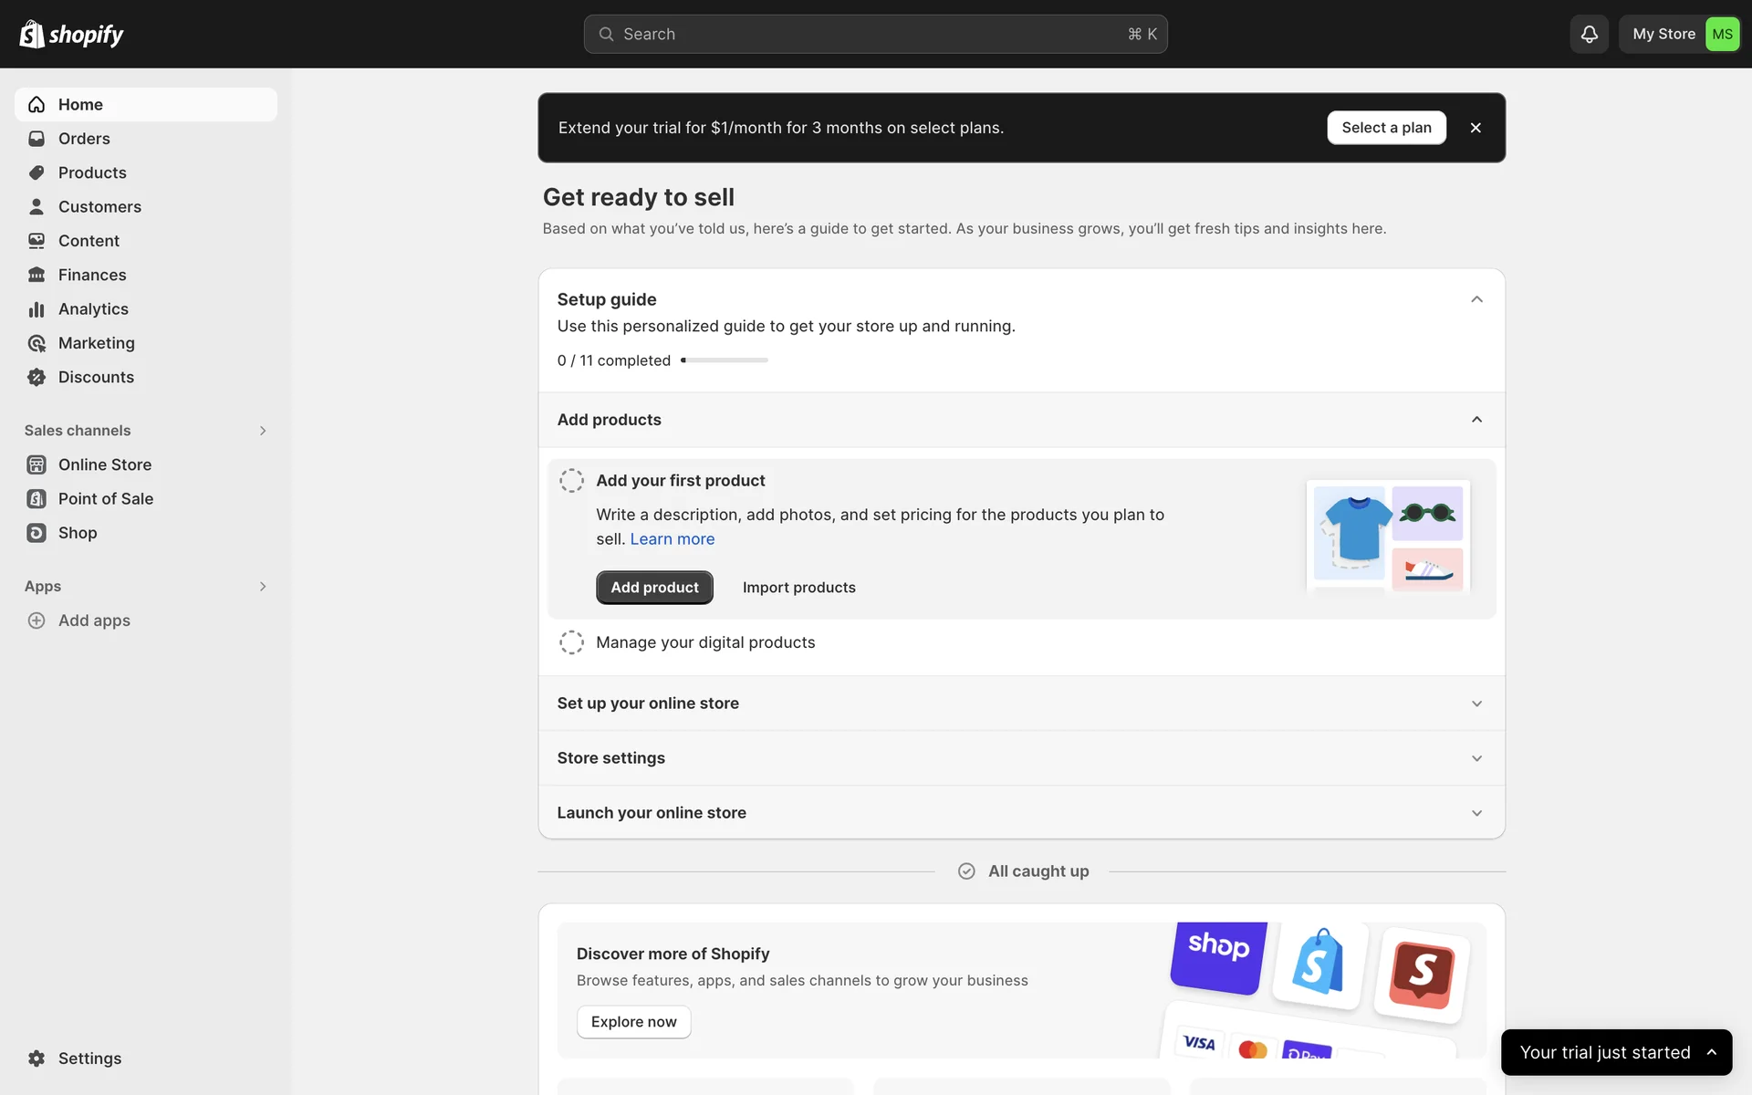Open Point of Sale channel icon
Viewport: 1752px width, 1095px height.
(x=36, y=499)
